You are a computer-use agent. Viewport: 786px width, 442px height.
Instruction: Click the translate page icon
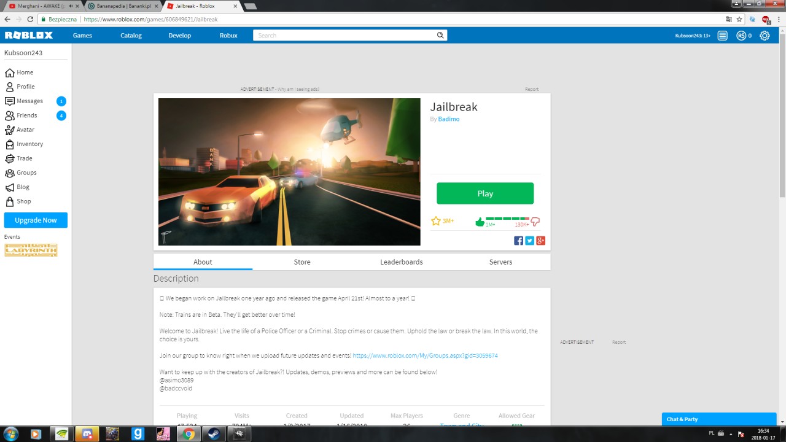point(729,19)
